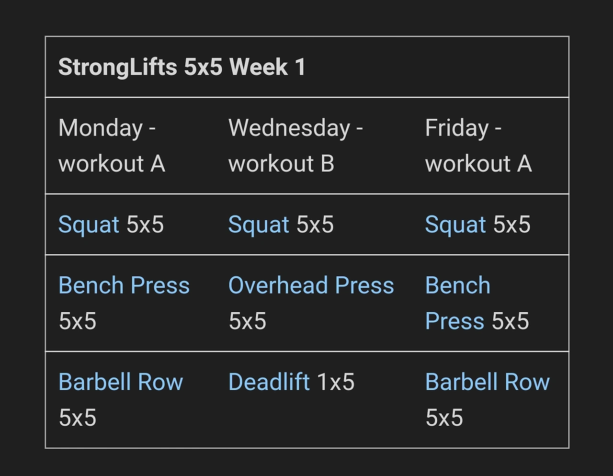The width and height of the screenshot is (613, 476).
Task: Open the Squat link under Wednesday workout B
Action: [259, 225]
